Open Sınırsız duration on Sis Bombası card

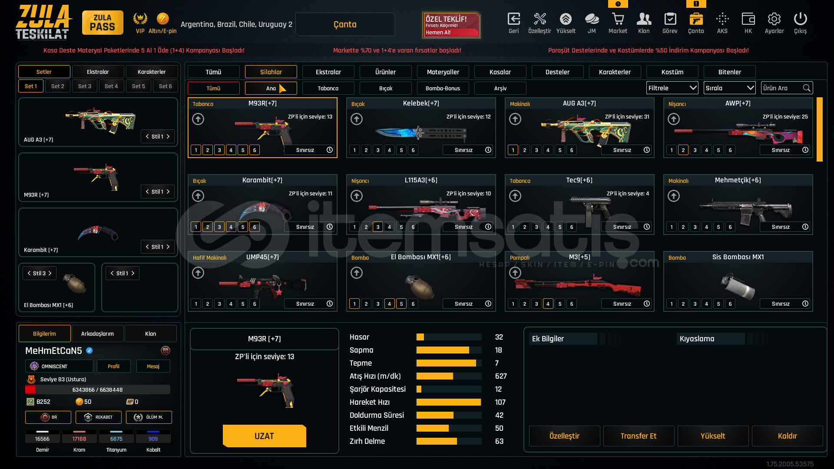785,304
